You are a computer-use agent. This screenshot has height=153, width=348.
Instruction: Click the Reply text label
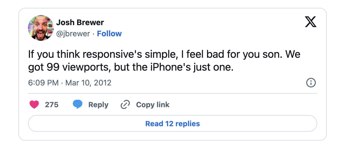[98, 105]
